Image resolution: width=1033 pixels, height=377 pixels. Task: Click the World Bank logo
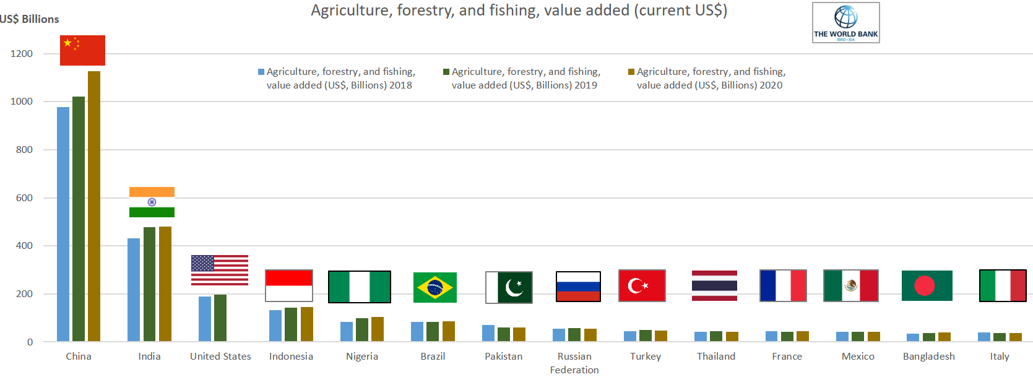[845, 23]
